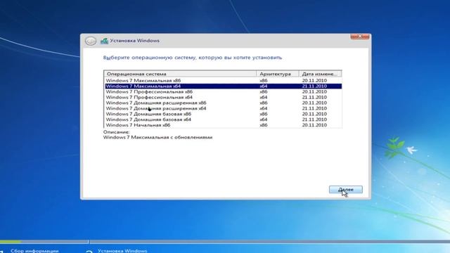The image size is (450, 253).
Task: Click the Далее button
Action: 345,190
